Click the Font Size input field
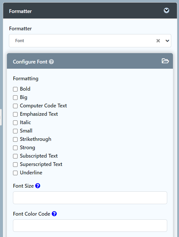Screen dimensions: 179x237 click(90, 198)
